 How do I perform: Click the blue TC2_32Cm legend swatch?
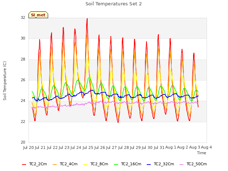(x=149, y=165)
